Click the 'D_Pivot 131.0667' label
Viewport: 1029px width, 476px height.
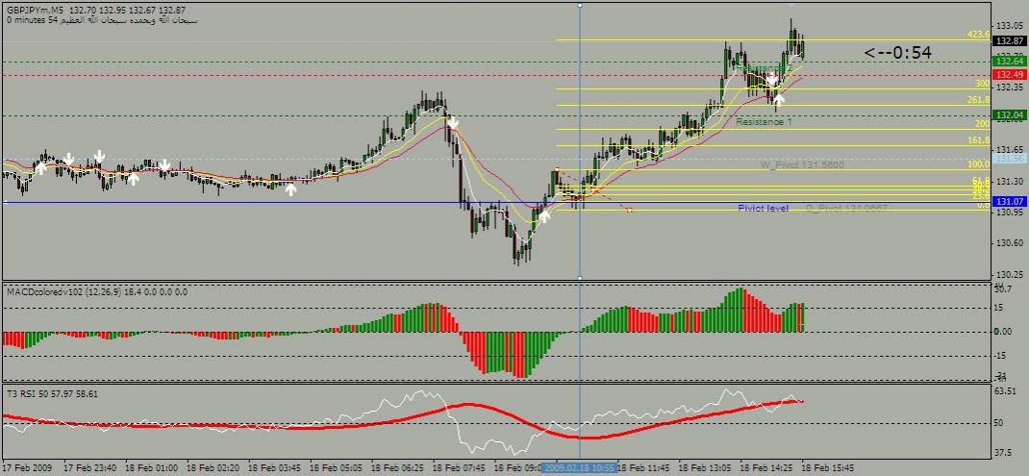point(846,208)
